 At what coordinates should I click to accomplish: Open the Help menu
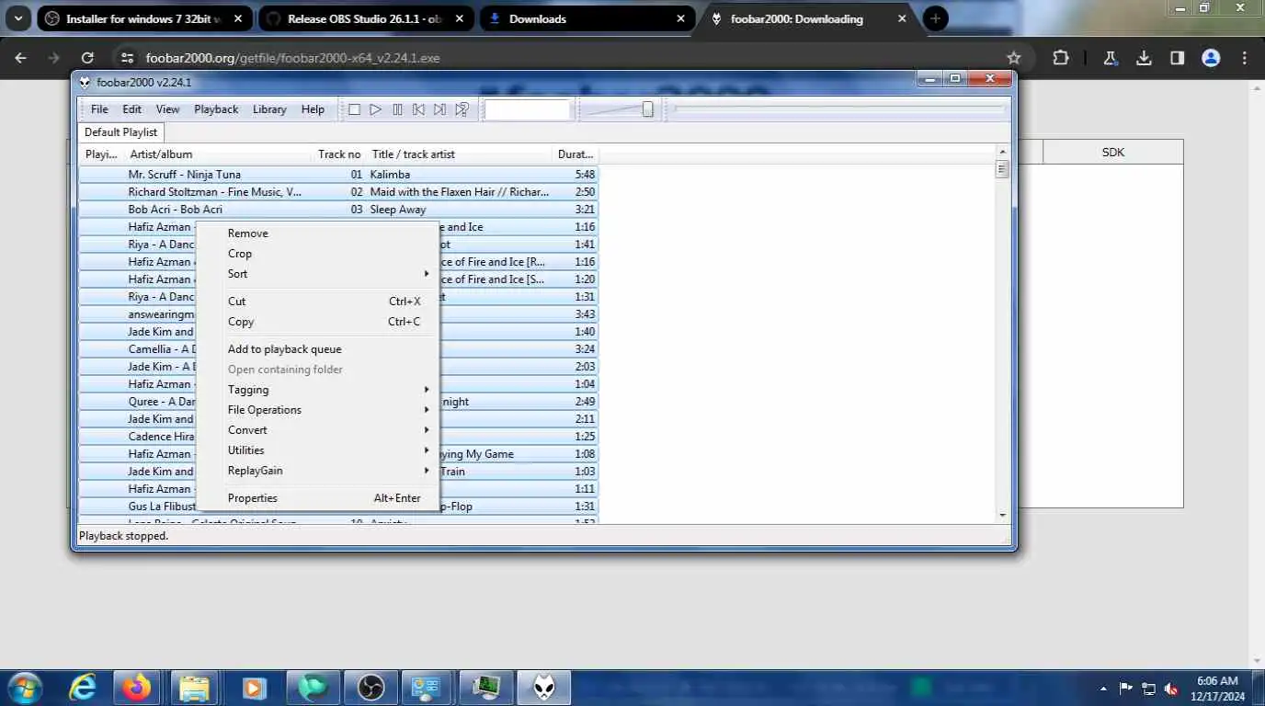pyautogui.click(x=313, y=109)
